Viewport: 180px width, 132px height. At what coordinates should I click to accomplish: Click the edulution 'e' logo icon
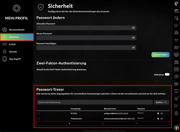point(176,3)
